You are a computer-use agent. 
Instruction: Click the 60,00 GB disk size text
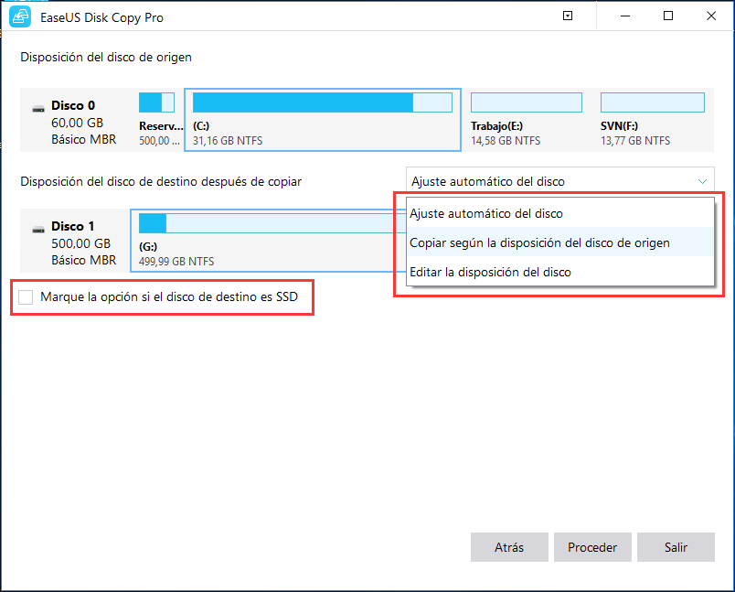78,123
